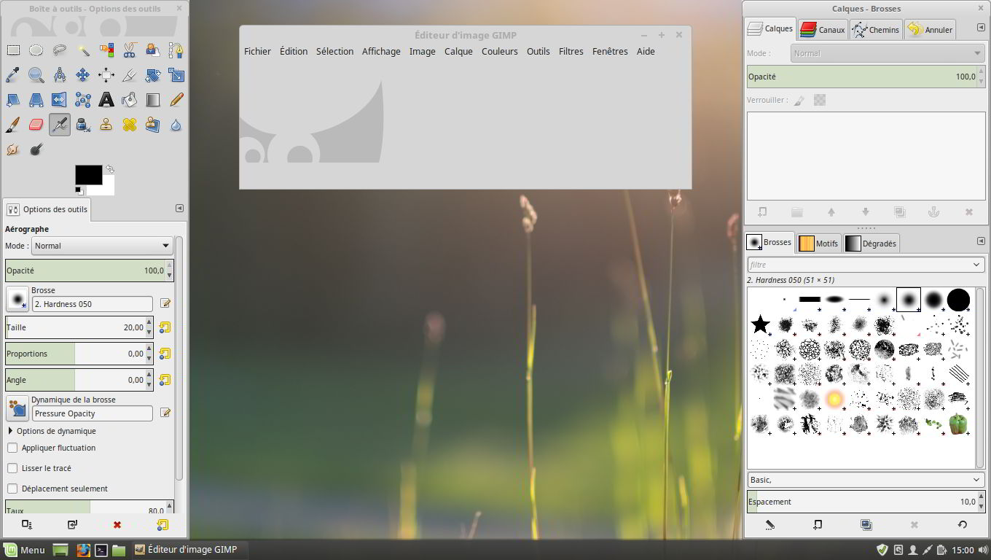The image size is (991, 560).
Task: Open the Couleurs menu
Action: coord(500,51)
